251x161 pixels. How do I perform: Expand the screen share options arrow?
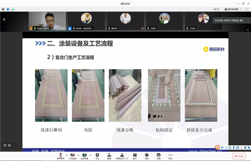point(90,155)
